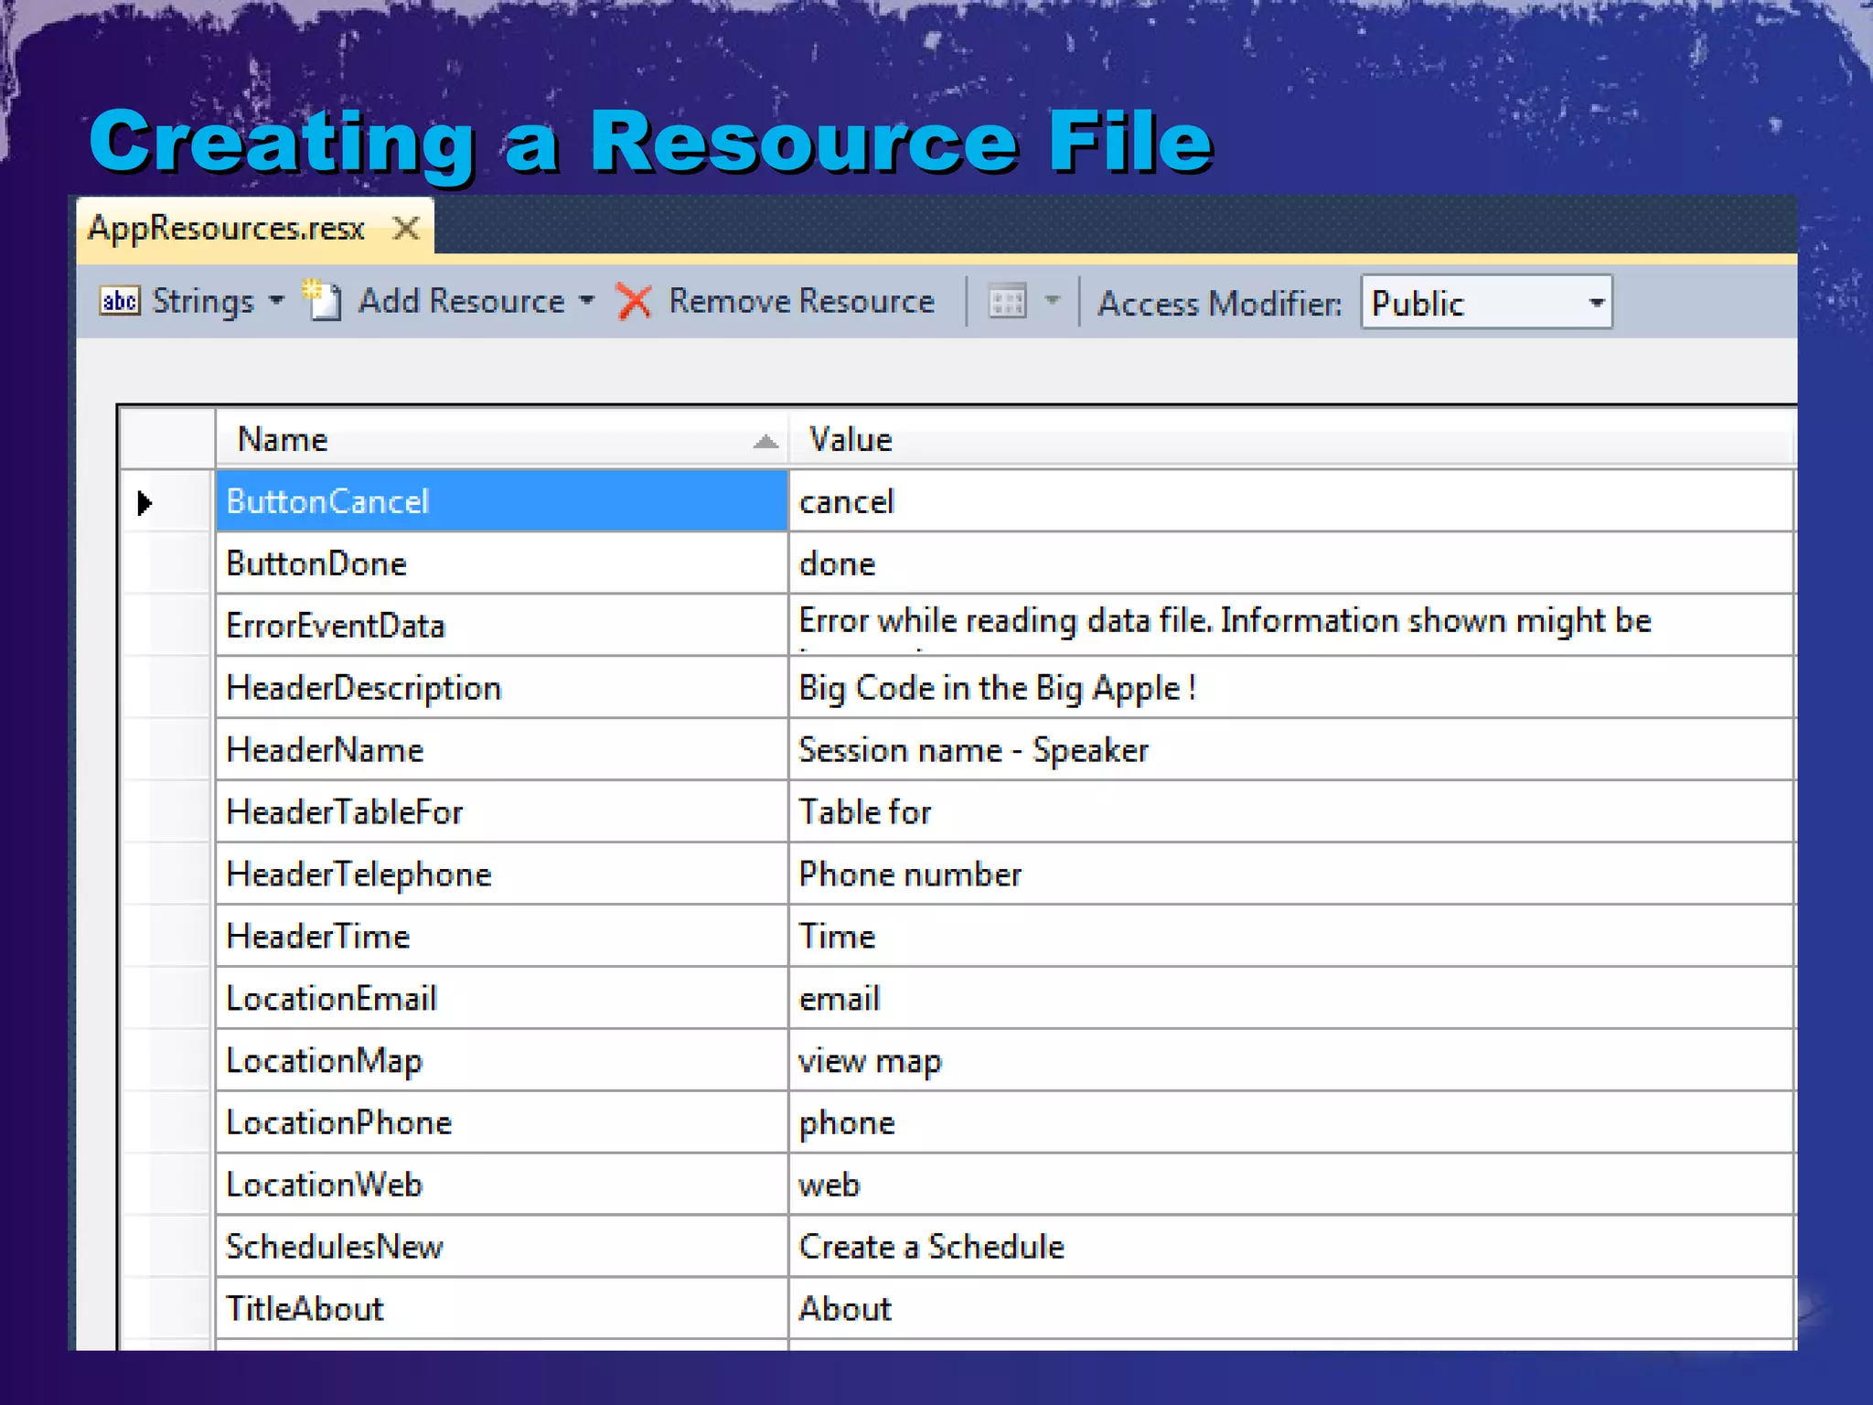The image size is (1873, 1405).
Task: Open the Access Modifier Public combo box
Action: tap(1486, 302)
